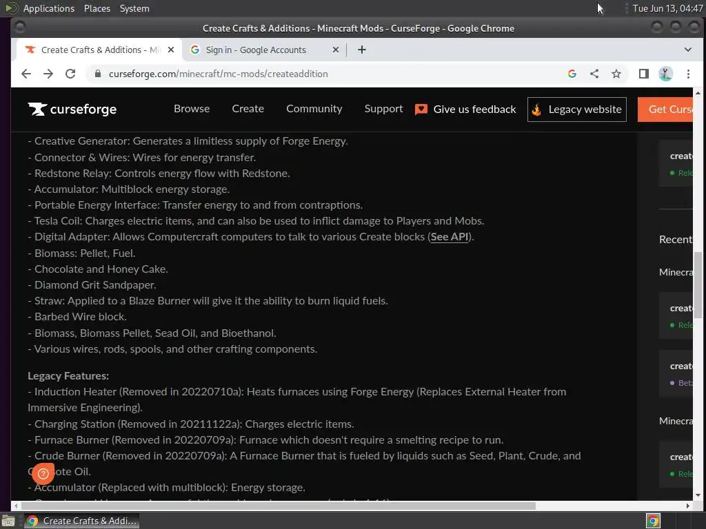
Task: Open the Chrome profile avatar
Action: pos(666,74)
